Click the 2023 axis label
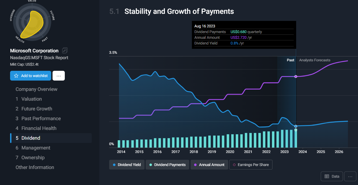Image resolution: width=358 pixels, height=185 pixels. (x=284, y=152)
